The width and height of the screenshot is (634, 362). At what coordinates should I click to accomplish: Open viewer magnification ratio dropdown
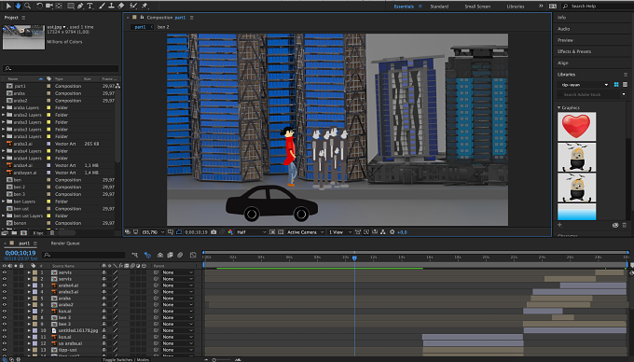pyautogui.click(x=153, y=232)
